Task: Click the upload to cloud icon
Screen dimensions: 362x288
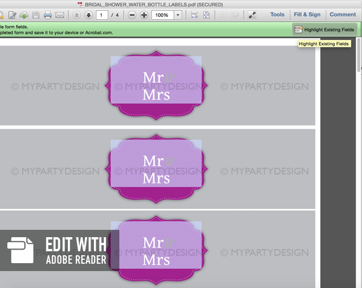Action: coord(24,15)
